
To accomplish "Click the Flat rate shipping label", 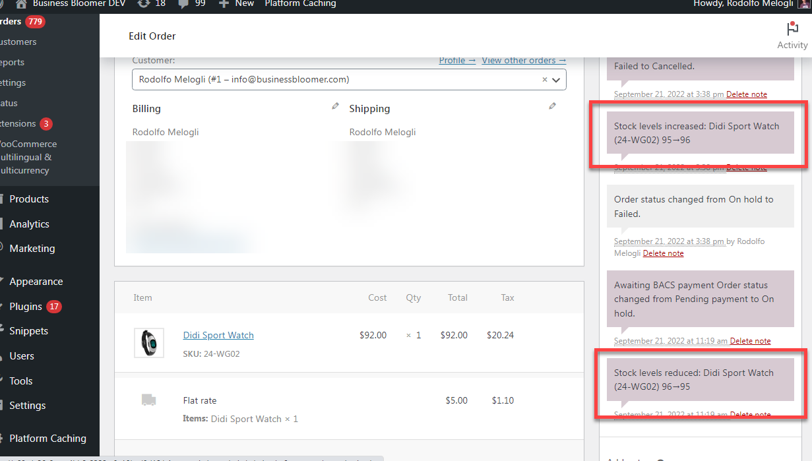I will [x=200, y=400].
